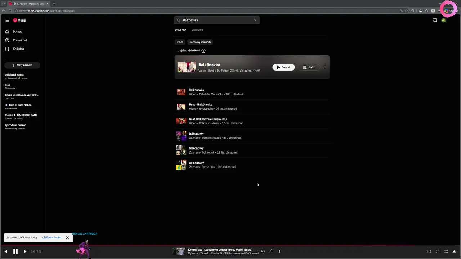
Task: Filter by Zoznamy komunity chip
Action: point(200,42)
